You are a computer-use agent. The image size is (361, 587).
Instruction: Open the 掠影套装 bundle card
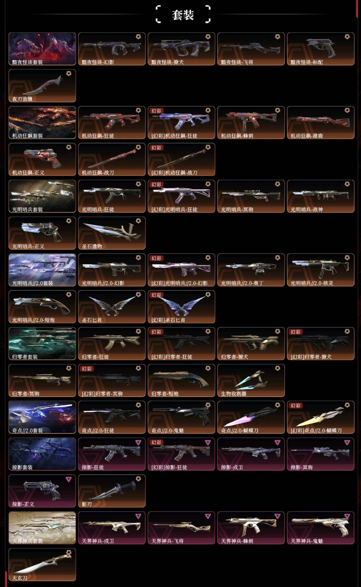[42, 454]
